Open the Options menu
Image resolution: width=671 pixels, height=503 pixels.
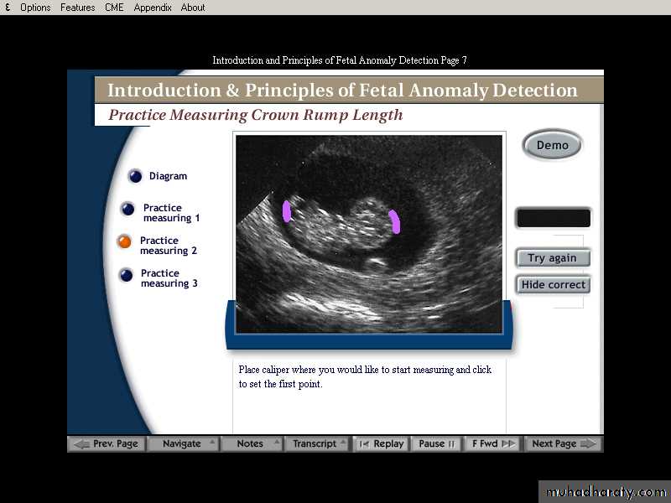(35, 8)
